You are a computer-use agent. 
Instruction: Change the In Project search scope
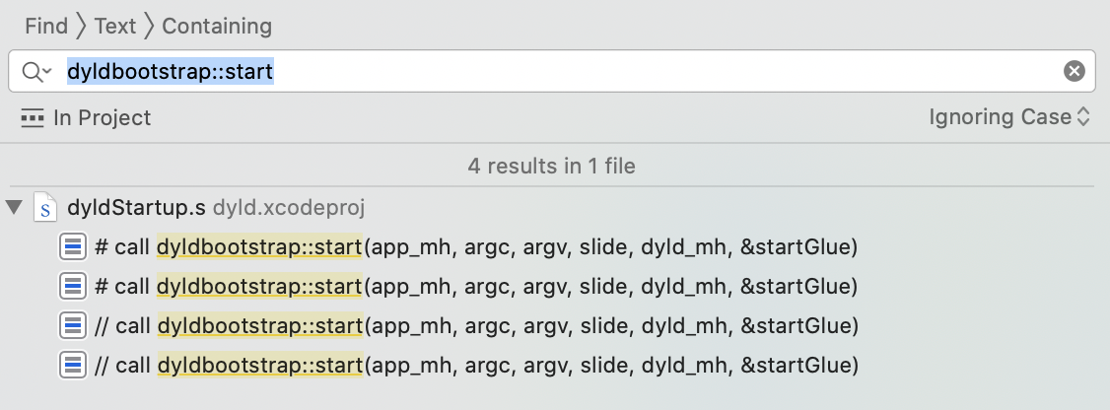(x=102, y=118)
